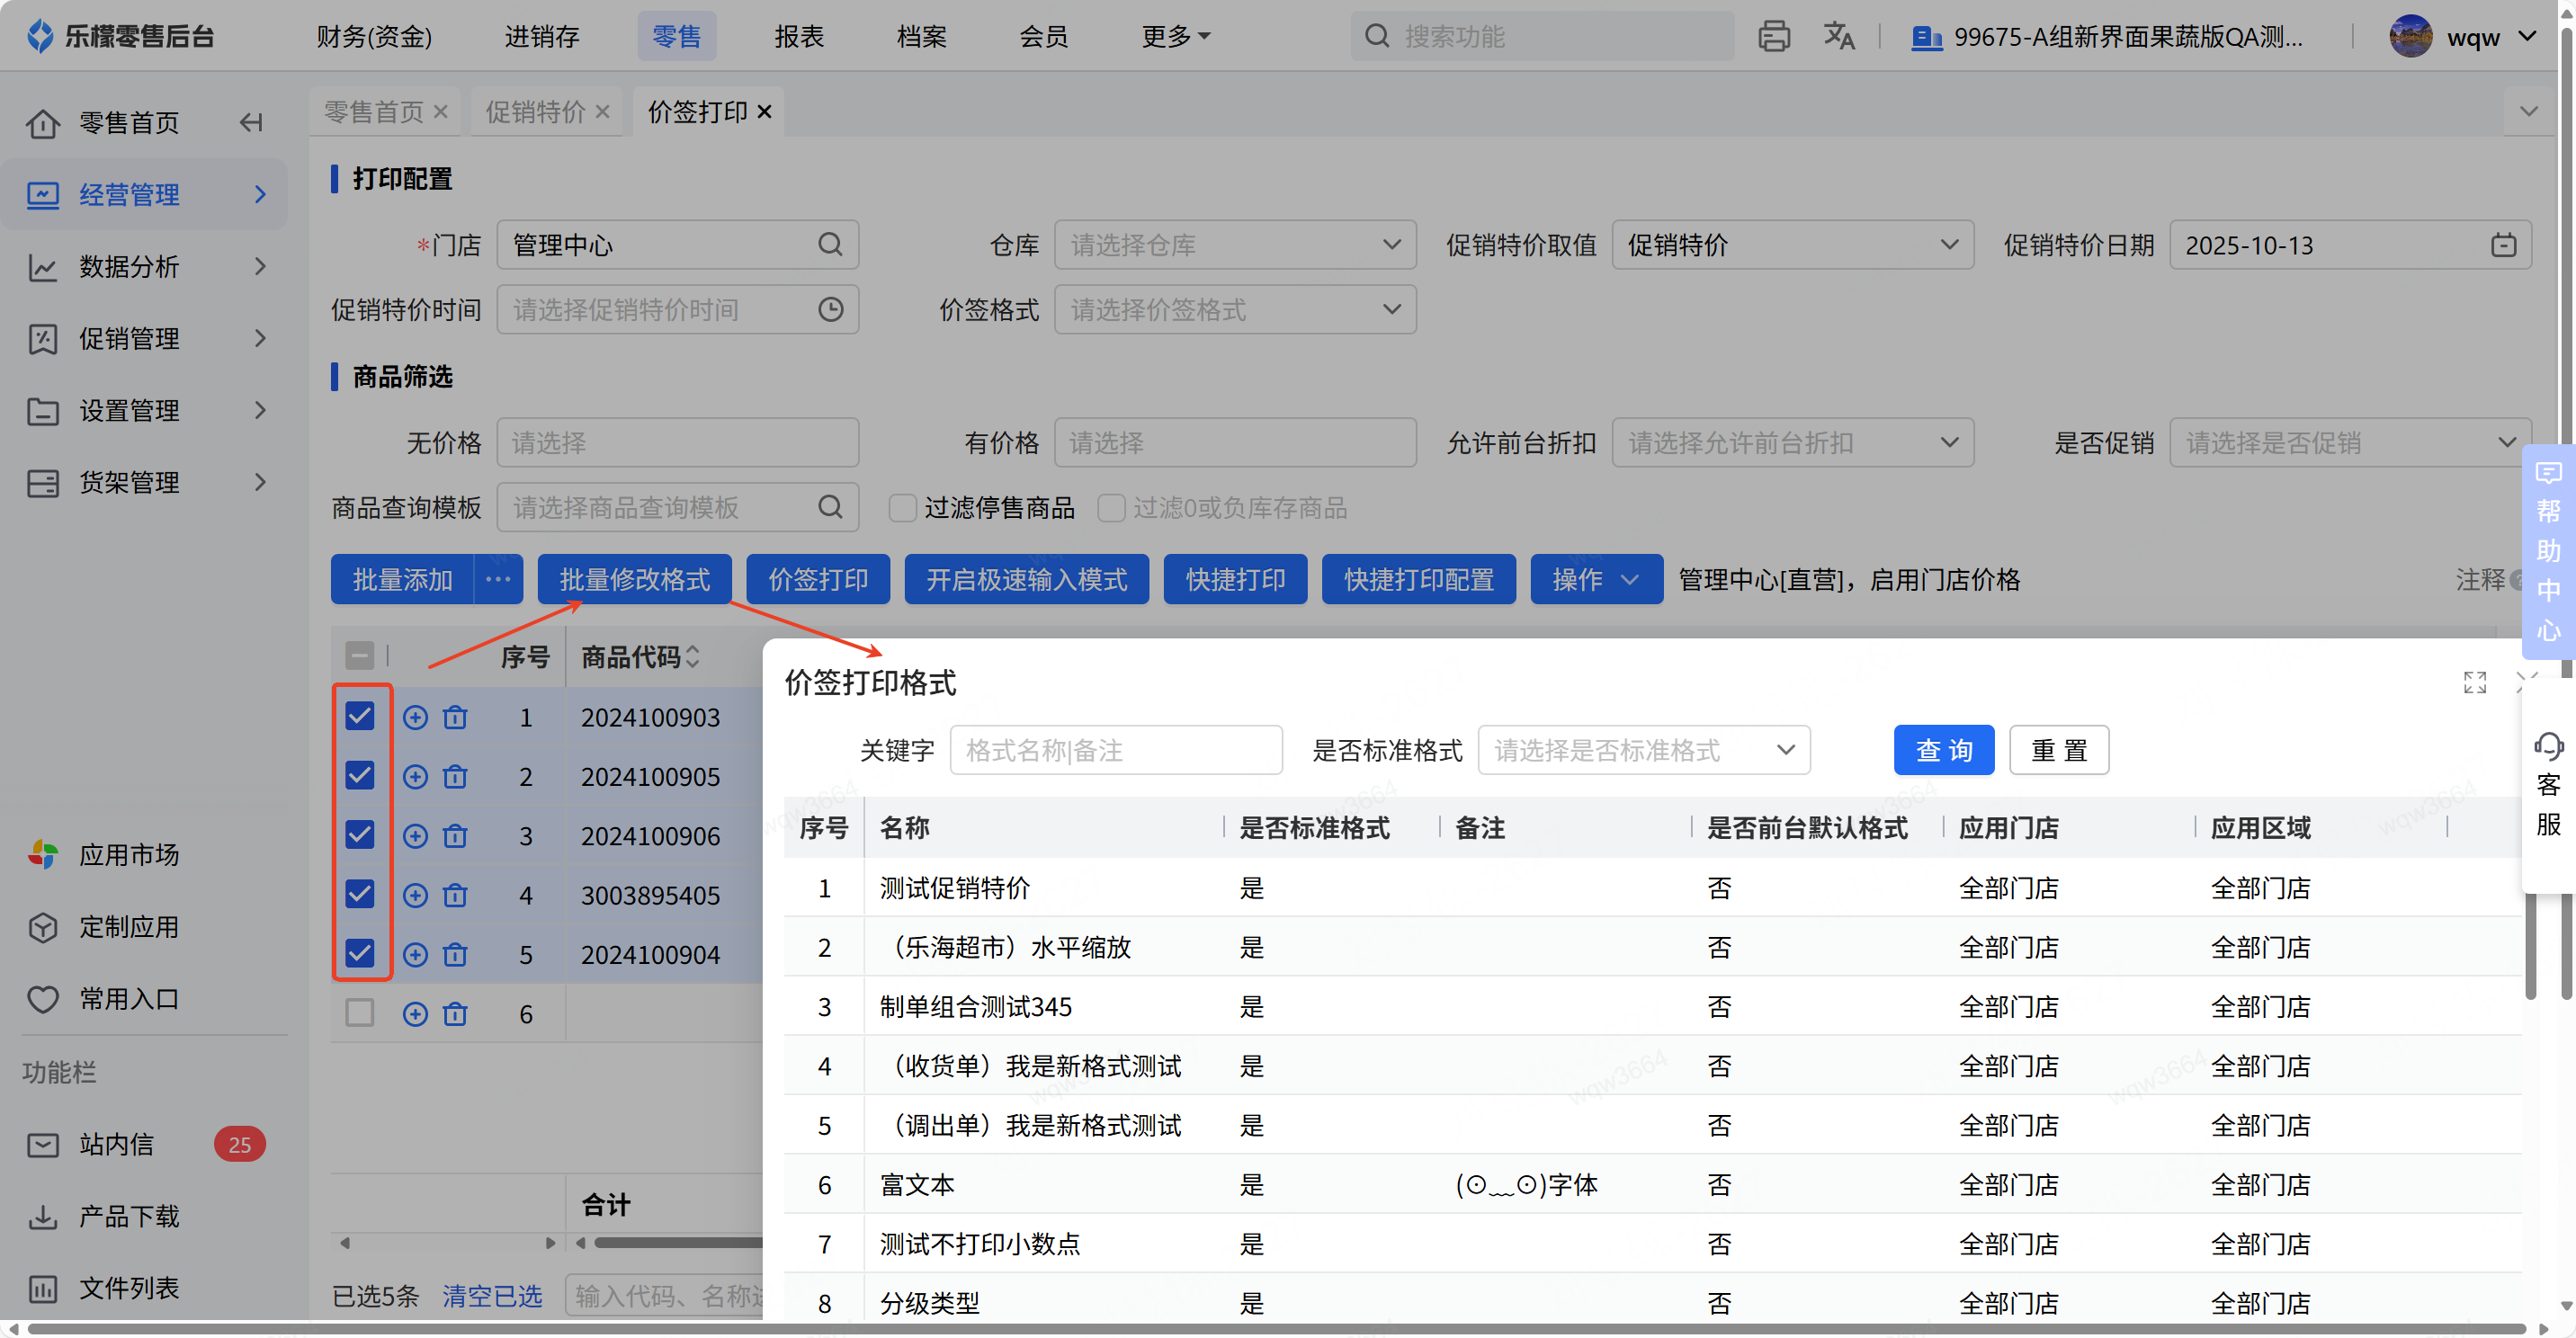Screen dimensions: 2576x1338
Task: Open the 报表 top menu
Action: pyautogui.click(x=798, y=37)
